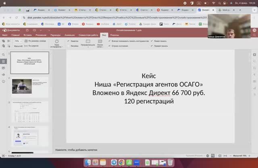Toggle the 'Строка состояния' checkbox
The width and height of the screenshot is (258, 168).
(118, 46)
